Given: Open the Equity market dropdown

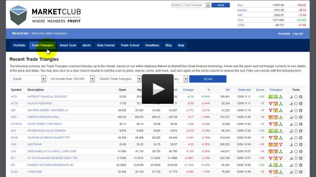Looking at the screenshot, I should [x=28, y=79].
